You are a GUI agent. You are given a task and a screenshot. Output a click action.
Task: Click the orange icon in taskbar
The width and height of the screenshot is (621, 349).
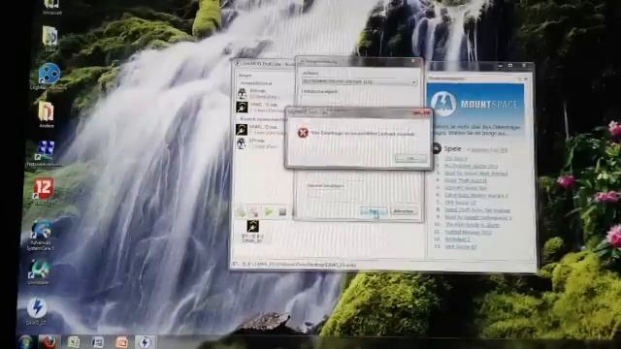click(x=121, y=342)
